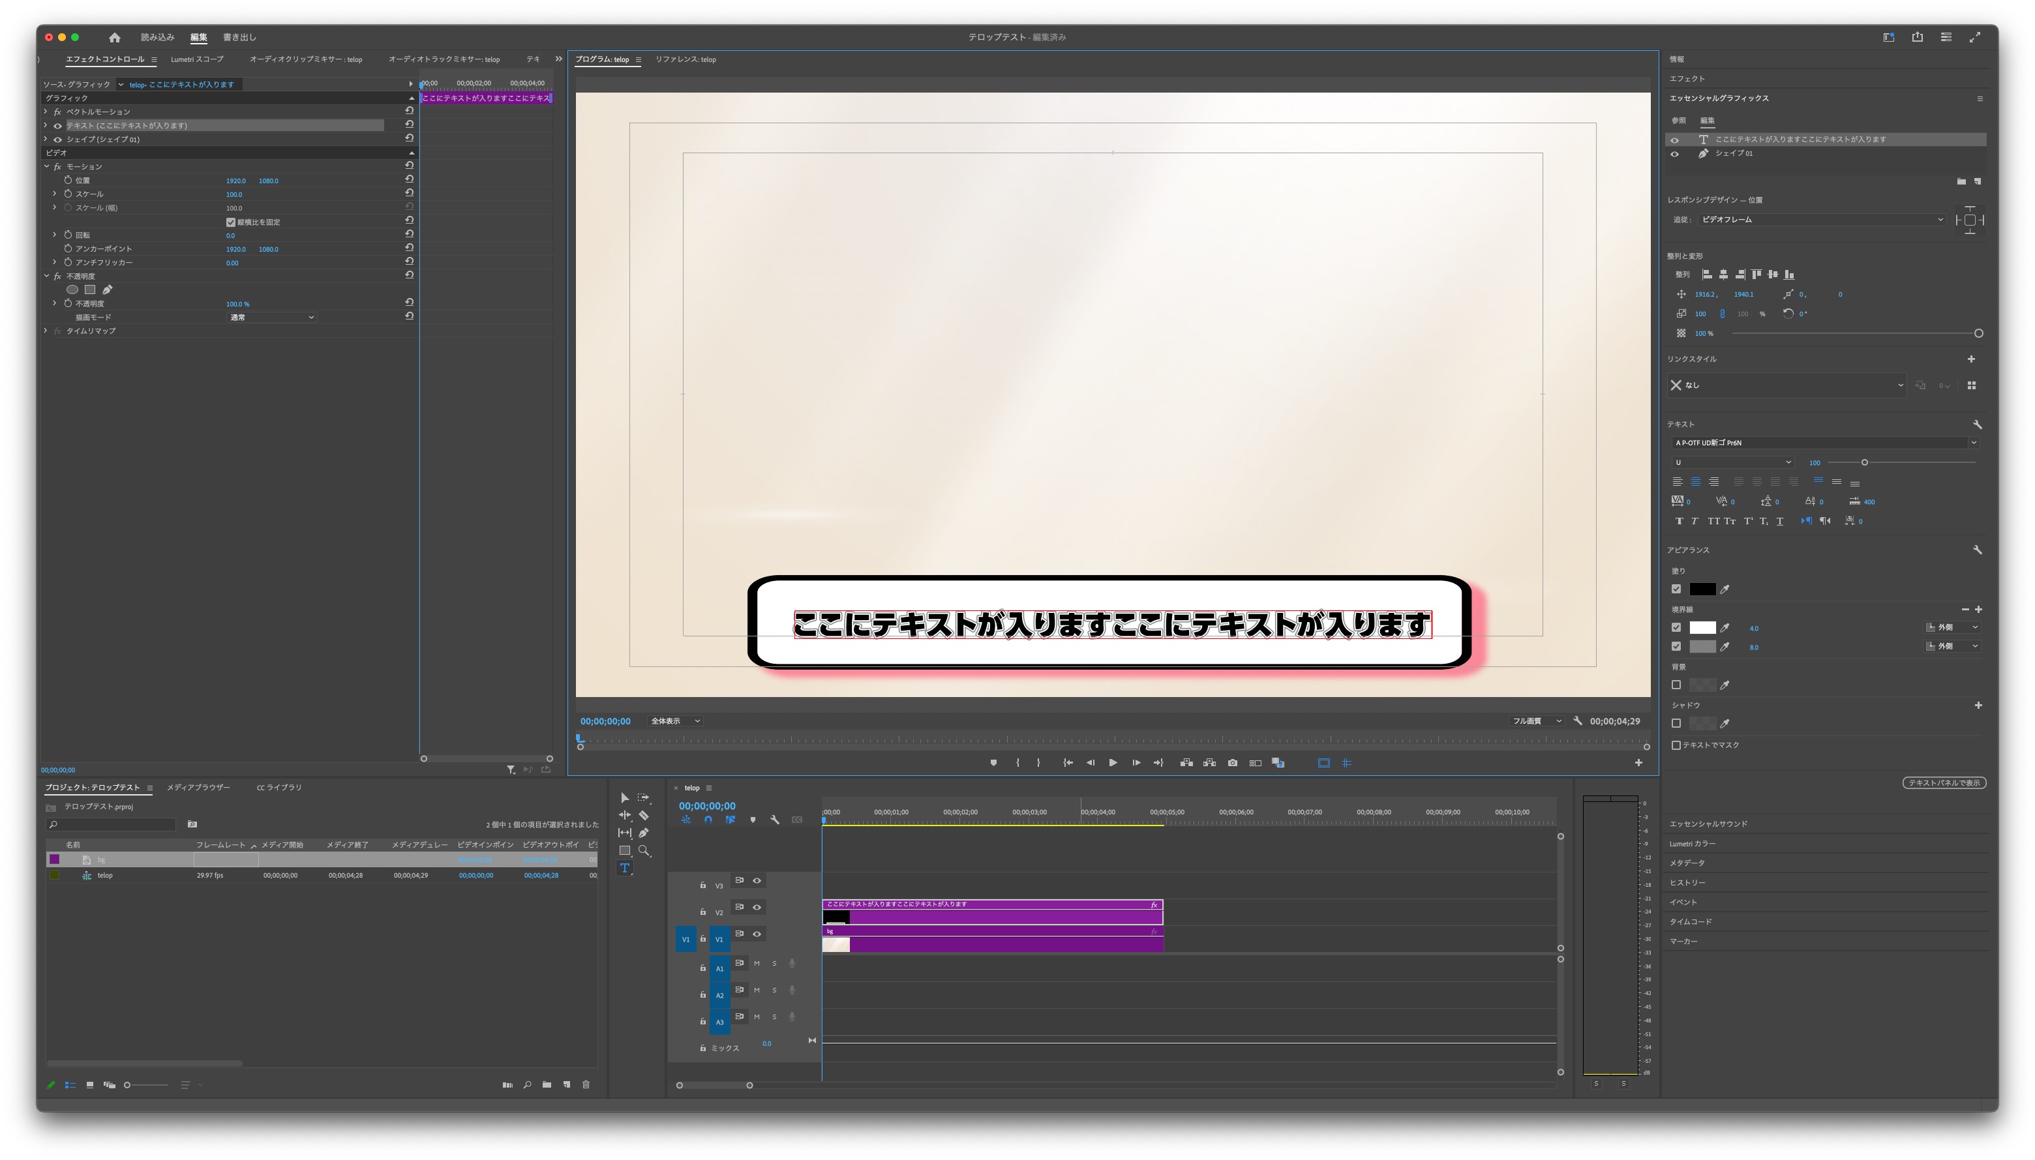
Task: Open linked style dropdown なし
Action: pyautogui.click(x=1786, y=385)
